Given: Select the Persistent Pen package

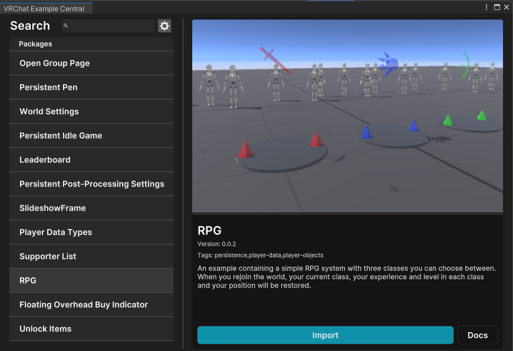Looking at the screenshot, I should coord(91,87).
